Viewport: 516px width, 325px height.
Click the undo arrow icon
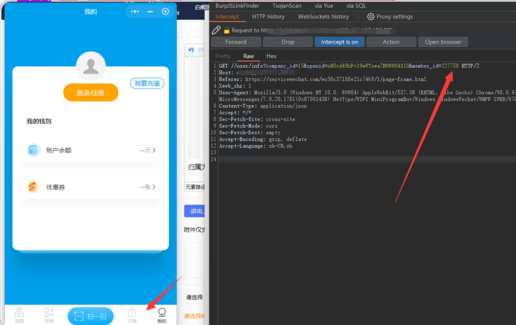tap(191, 50)
